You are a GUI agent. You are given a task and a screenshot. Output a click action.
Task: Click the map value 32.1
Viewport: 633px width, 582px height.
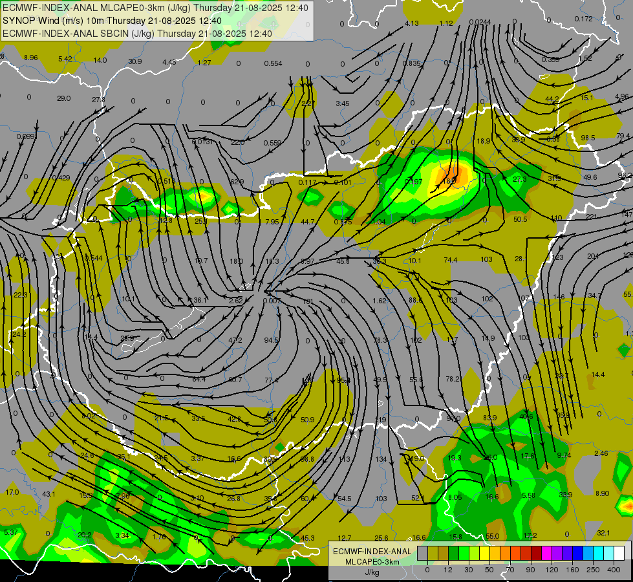pyautogui.click(x=603, y=533)
